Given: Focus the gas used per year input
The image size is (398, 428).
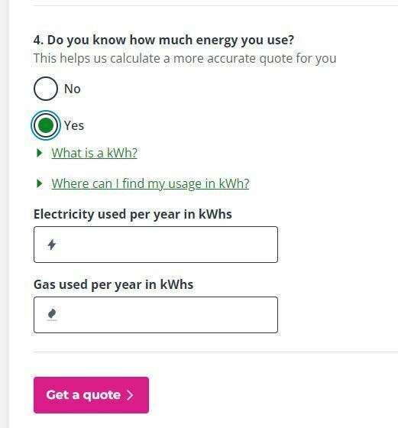Looking at the screenshot, I should 156,315.
